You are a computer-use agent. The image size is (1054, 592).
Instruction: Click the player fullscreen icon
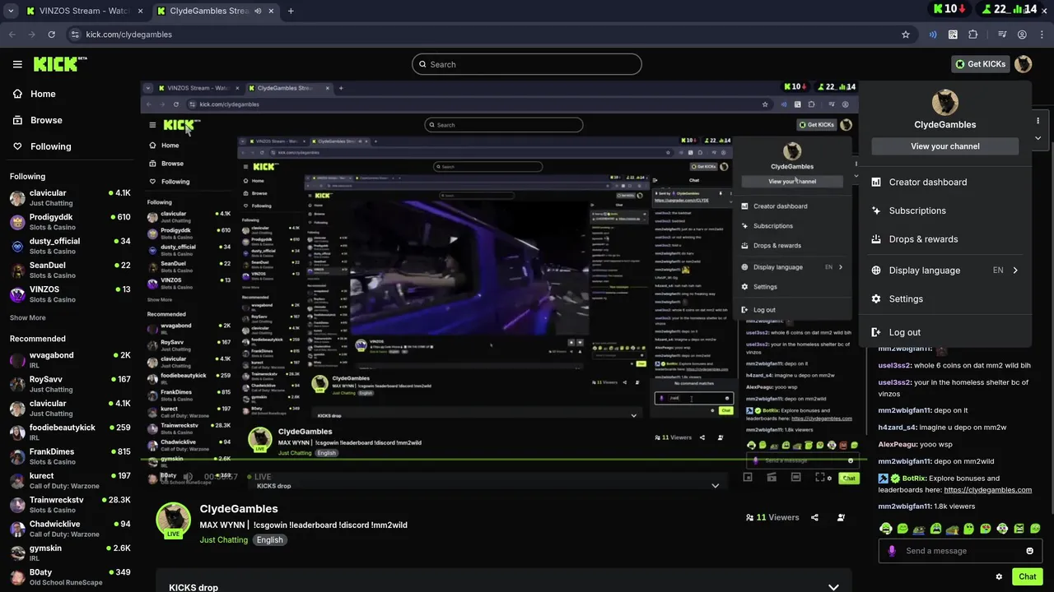[820, 477]
